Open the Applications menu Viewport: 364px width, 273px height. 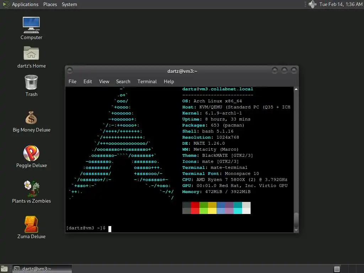25,4
